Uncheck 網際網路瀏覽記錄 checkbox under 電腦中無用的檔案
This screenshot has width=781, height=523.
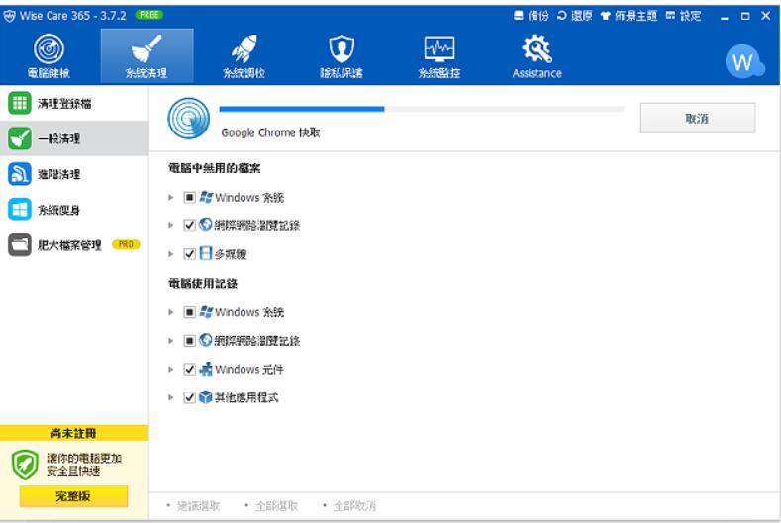point(189,226)
